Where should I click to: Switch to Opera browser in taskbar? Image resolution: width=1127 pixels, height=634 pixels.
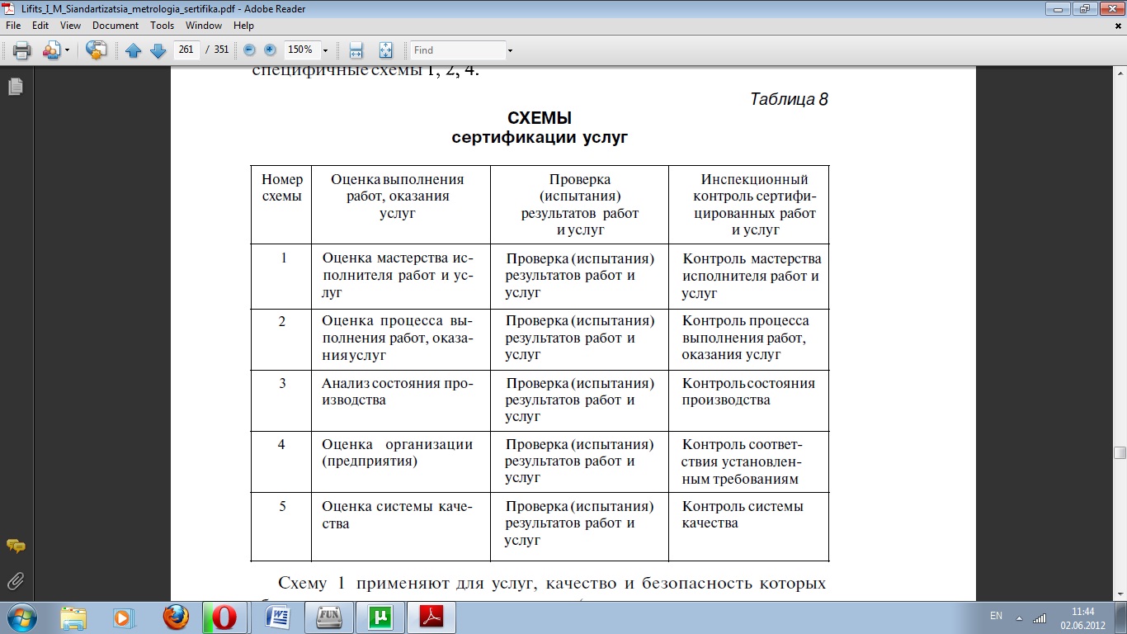click(225, 617)
